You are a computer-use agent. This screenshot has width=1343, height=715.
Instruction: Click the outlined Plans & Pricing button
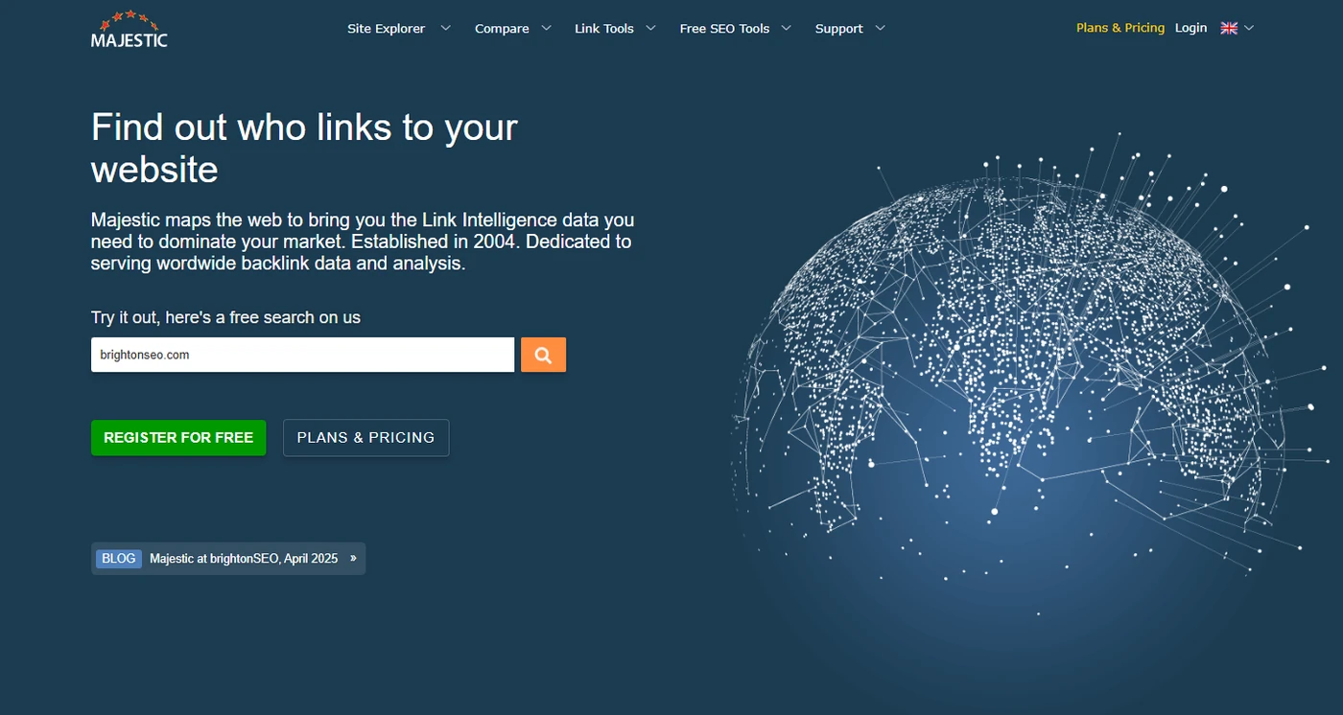pos(365,437)
